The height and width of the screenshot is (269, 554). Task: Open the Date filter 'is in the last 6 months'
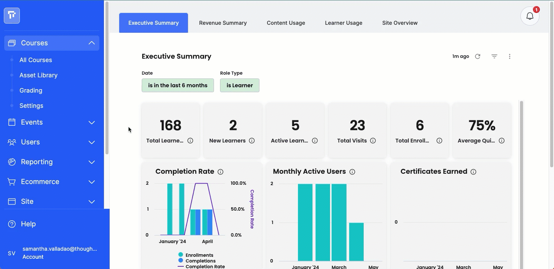178,85
